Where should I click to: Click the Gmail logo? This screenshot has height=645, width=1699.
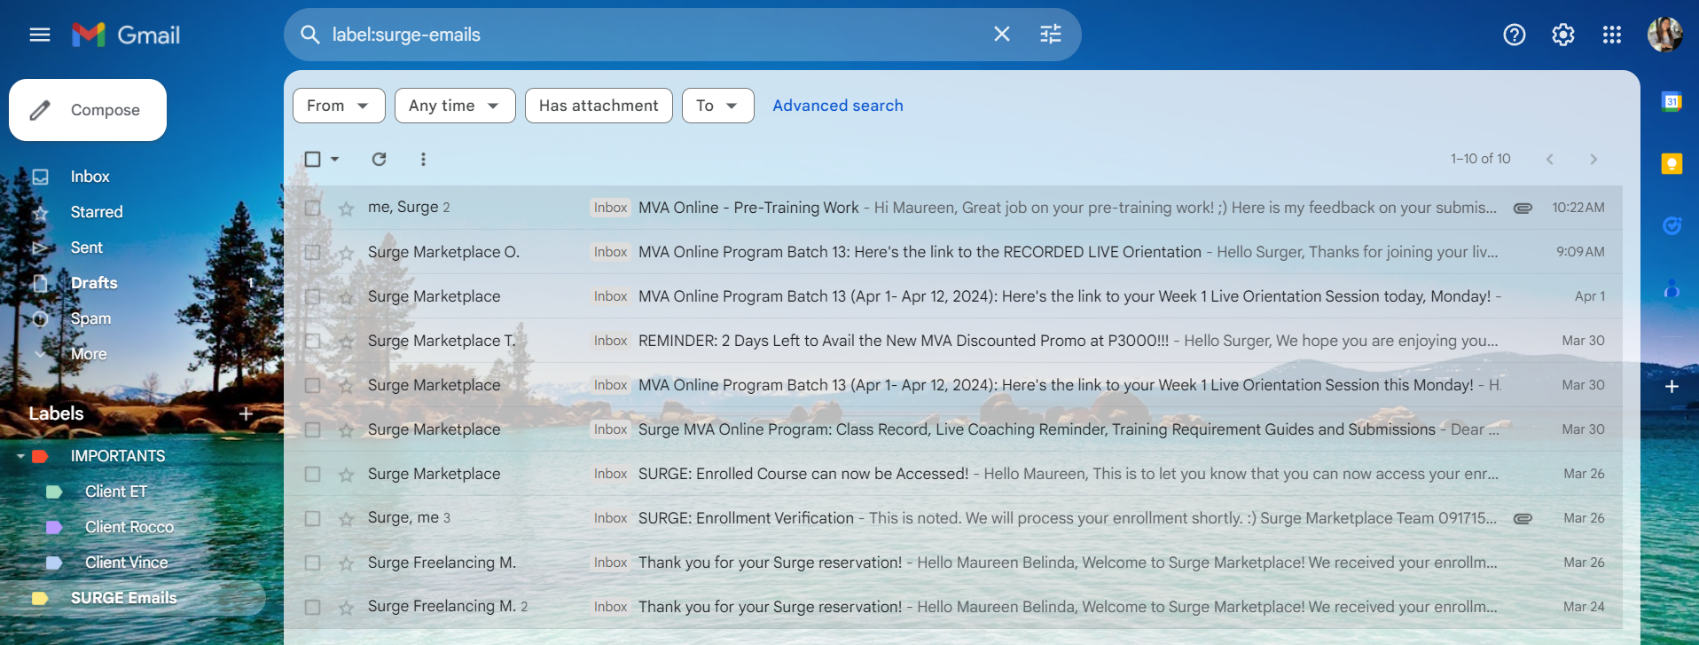tap(126, 35)
